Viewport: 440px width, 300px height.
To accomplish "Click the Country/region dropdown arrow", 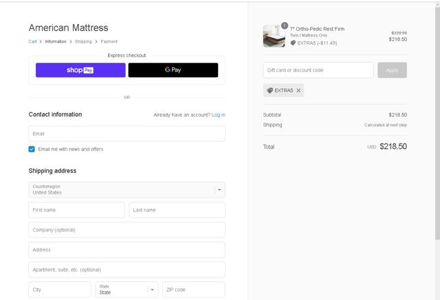I will coord(219,189).
